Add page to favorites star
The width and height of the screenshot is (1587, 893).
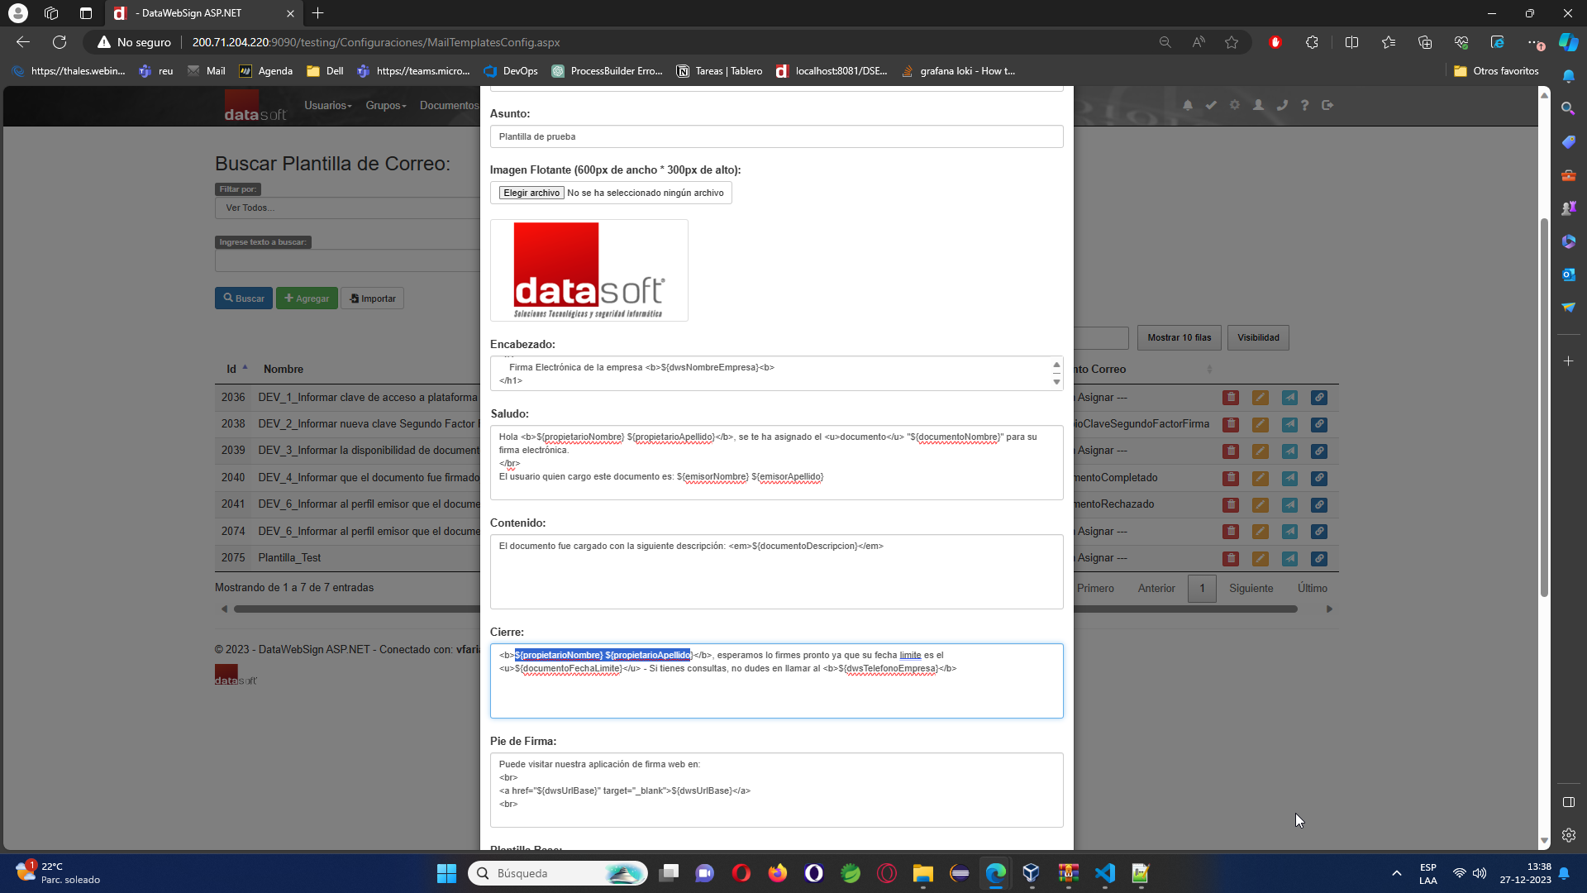pyautogui.click(x=1232, y=42)
